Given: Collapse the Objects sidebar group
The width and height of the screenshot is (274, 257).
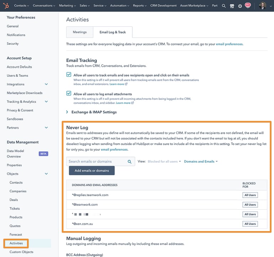Looking at the screenshot, I should pos(46,174).
